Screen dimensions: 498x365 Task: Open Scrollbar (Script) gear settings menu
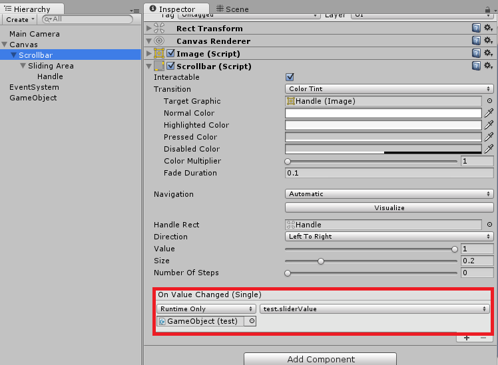pyautogui.click(x=488, y=66)
